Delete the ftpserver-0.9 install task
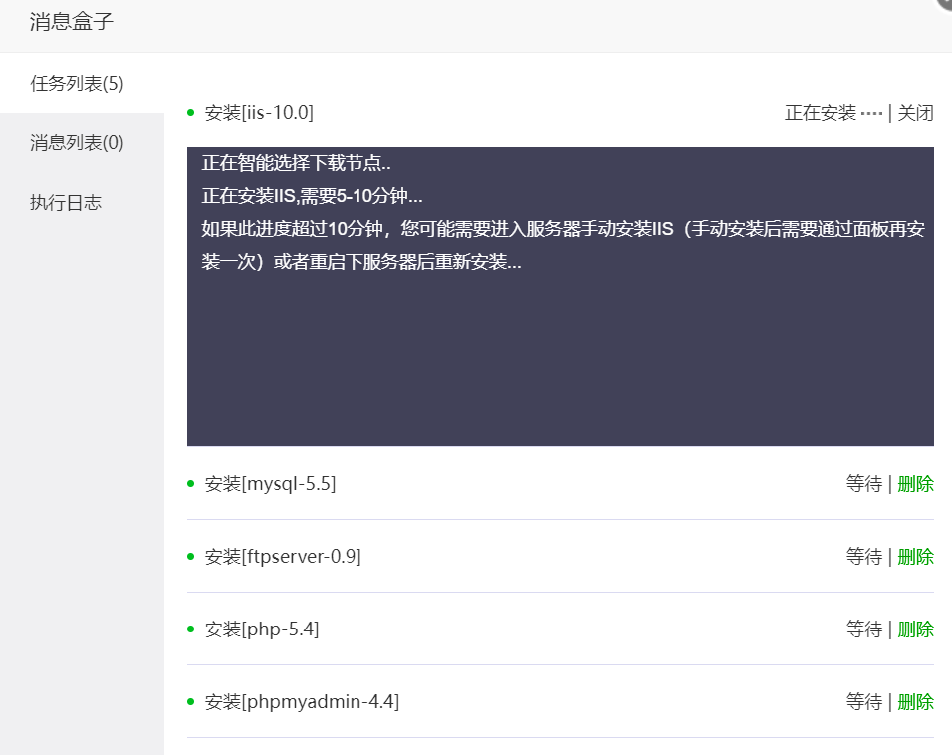Image resolution: width=952 pixels, height=755 pixels. point(915,557)
